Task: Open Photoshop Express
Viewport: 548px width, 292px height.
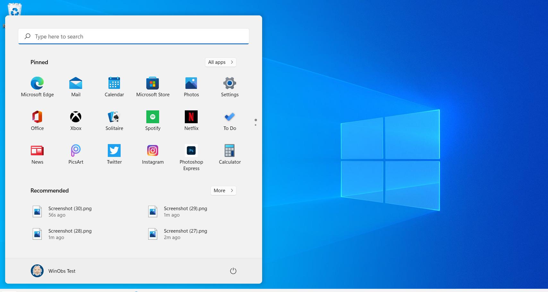Action: coord(191,158)
